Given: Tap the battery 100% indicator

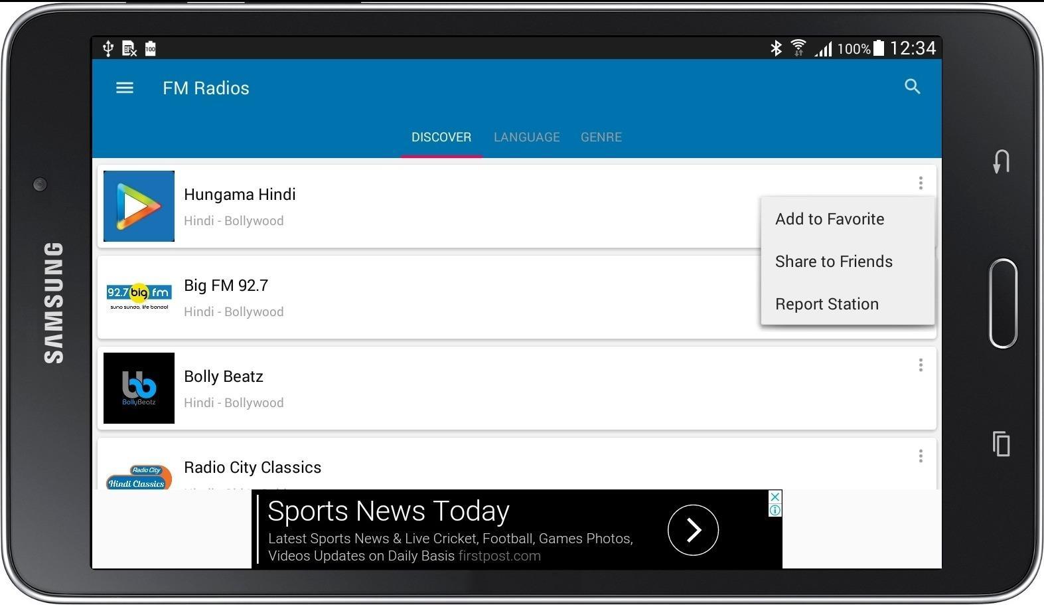Looking at the screenshot, I should click(860, 48).
